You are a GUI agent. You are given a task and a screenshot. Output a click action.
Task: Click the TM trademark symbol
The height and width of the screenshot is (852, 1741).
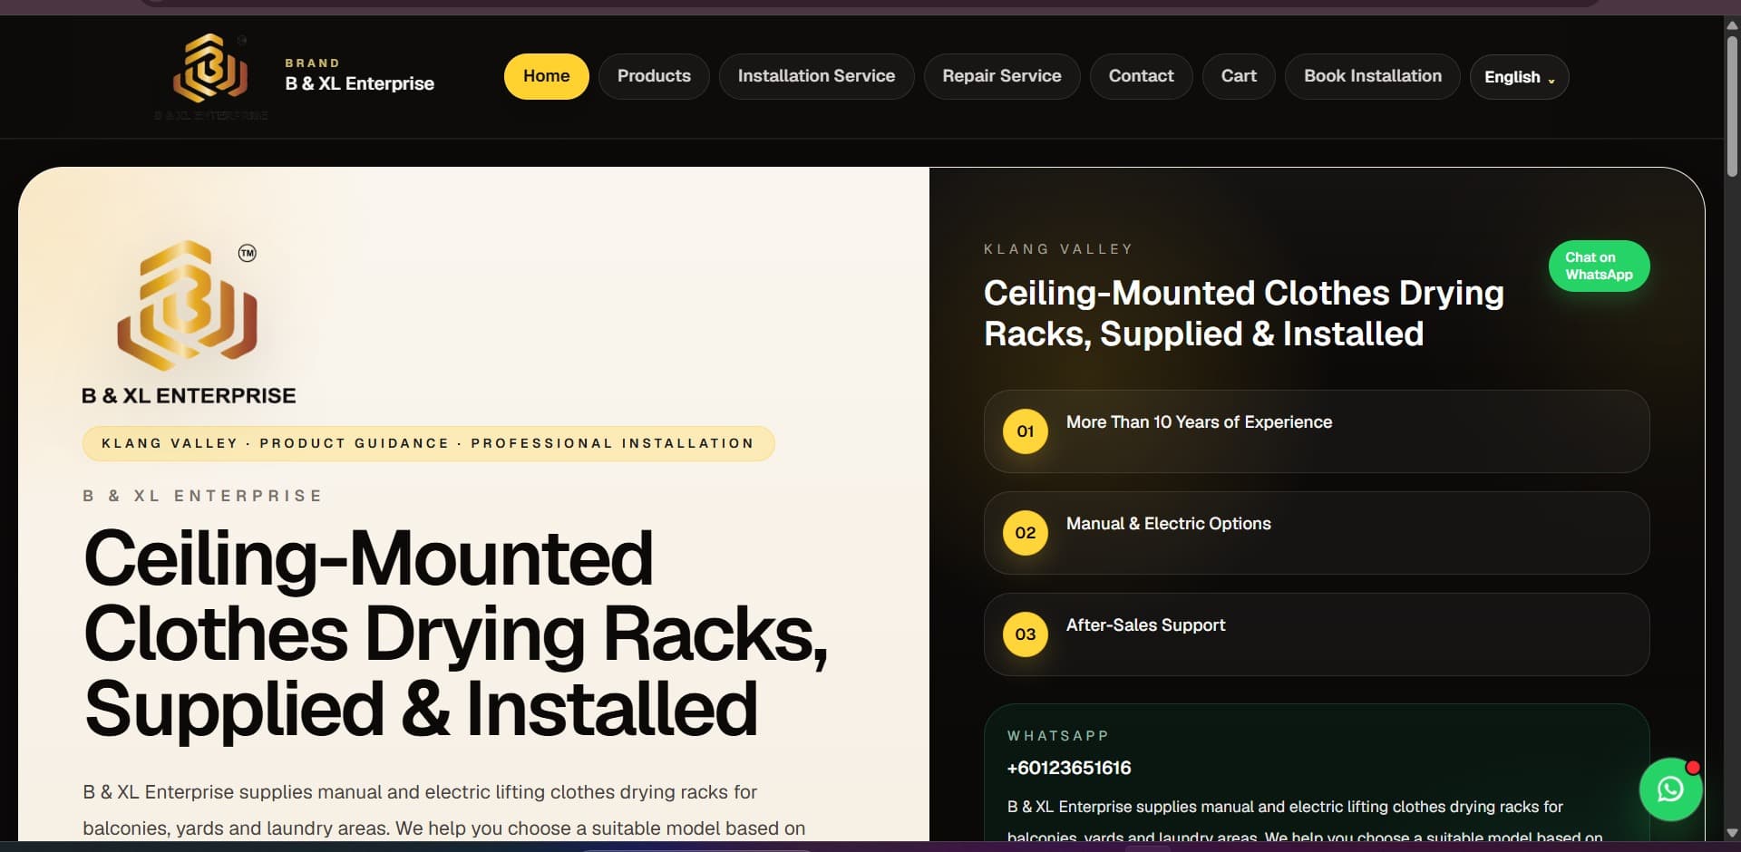pos(247,253)
